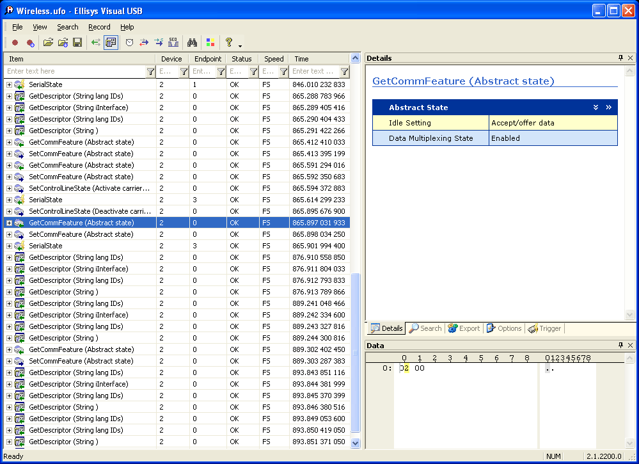Open the Record menu

99,27
